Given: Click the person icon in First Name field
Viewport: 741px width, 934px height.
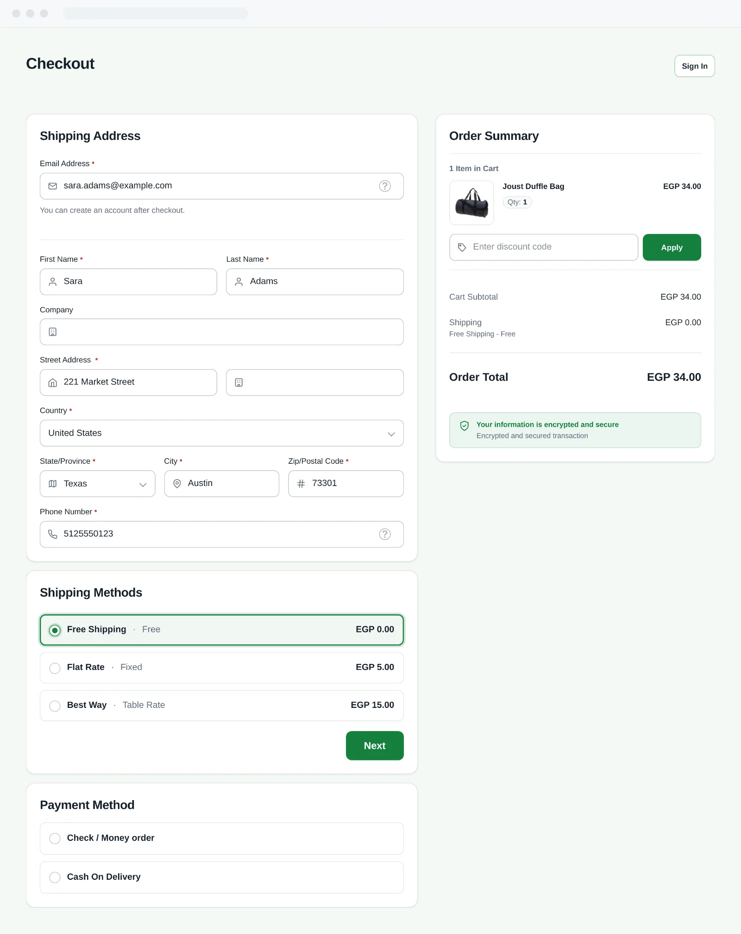Looking at the screenshot, I should (x=53, y=282).
